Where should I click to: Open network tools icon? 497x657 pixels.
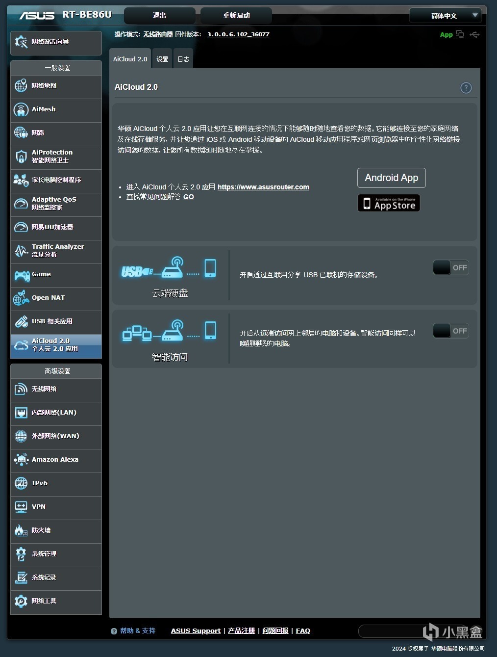click(x=21, y=601)
